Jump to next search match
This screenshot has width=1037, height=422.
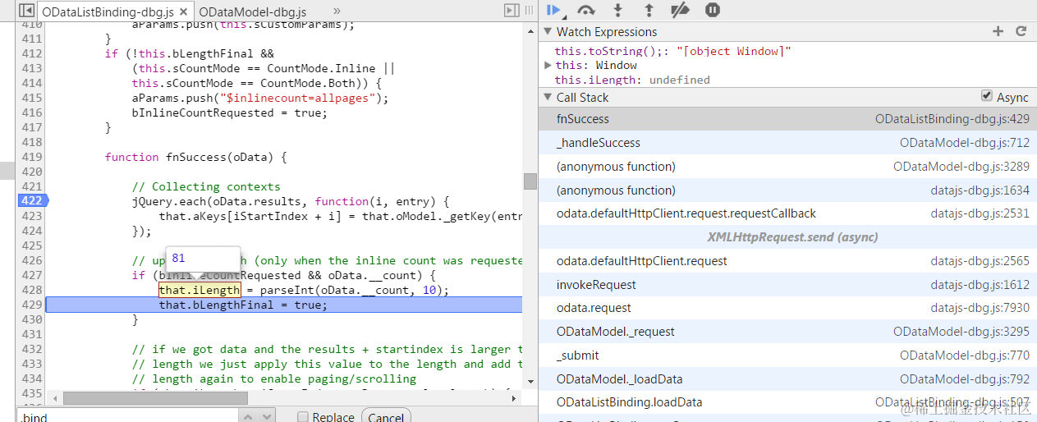coord(266,417)
